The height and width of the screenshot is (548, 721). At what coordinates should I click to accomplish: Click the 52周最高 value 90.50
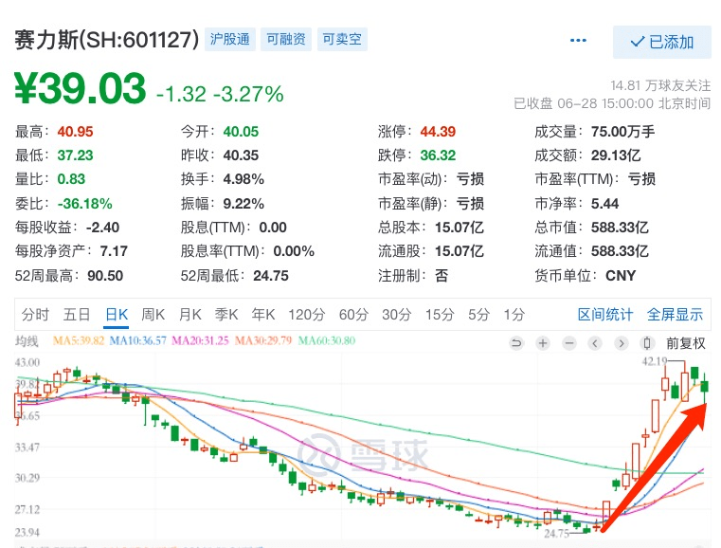tap(105, 276)
